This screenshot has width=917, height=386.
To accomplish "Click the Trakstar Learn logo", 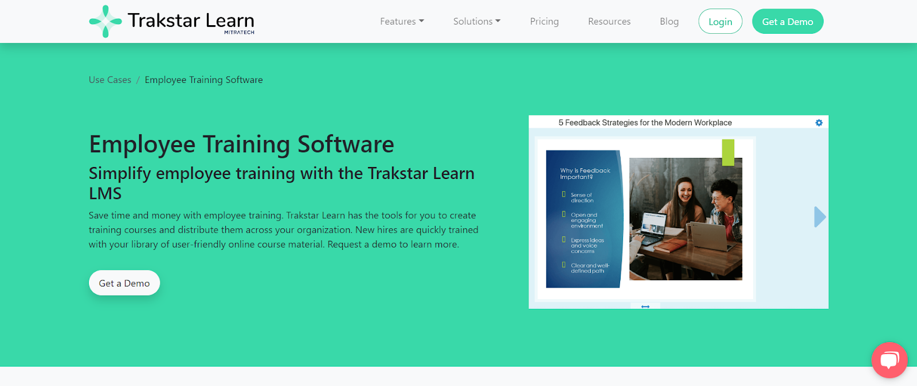I will pos(171,21).
